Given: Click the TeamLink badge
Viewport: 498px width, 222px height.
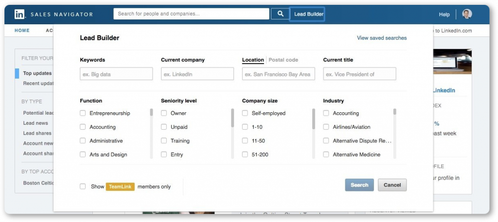Looking at the screenshot, I should click(121, 187).
